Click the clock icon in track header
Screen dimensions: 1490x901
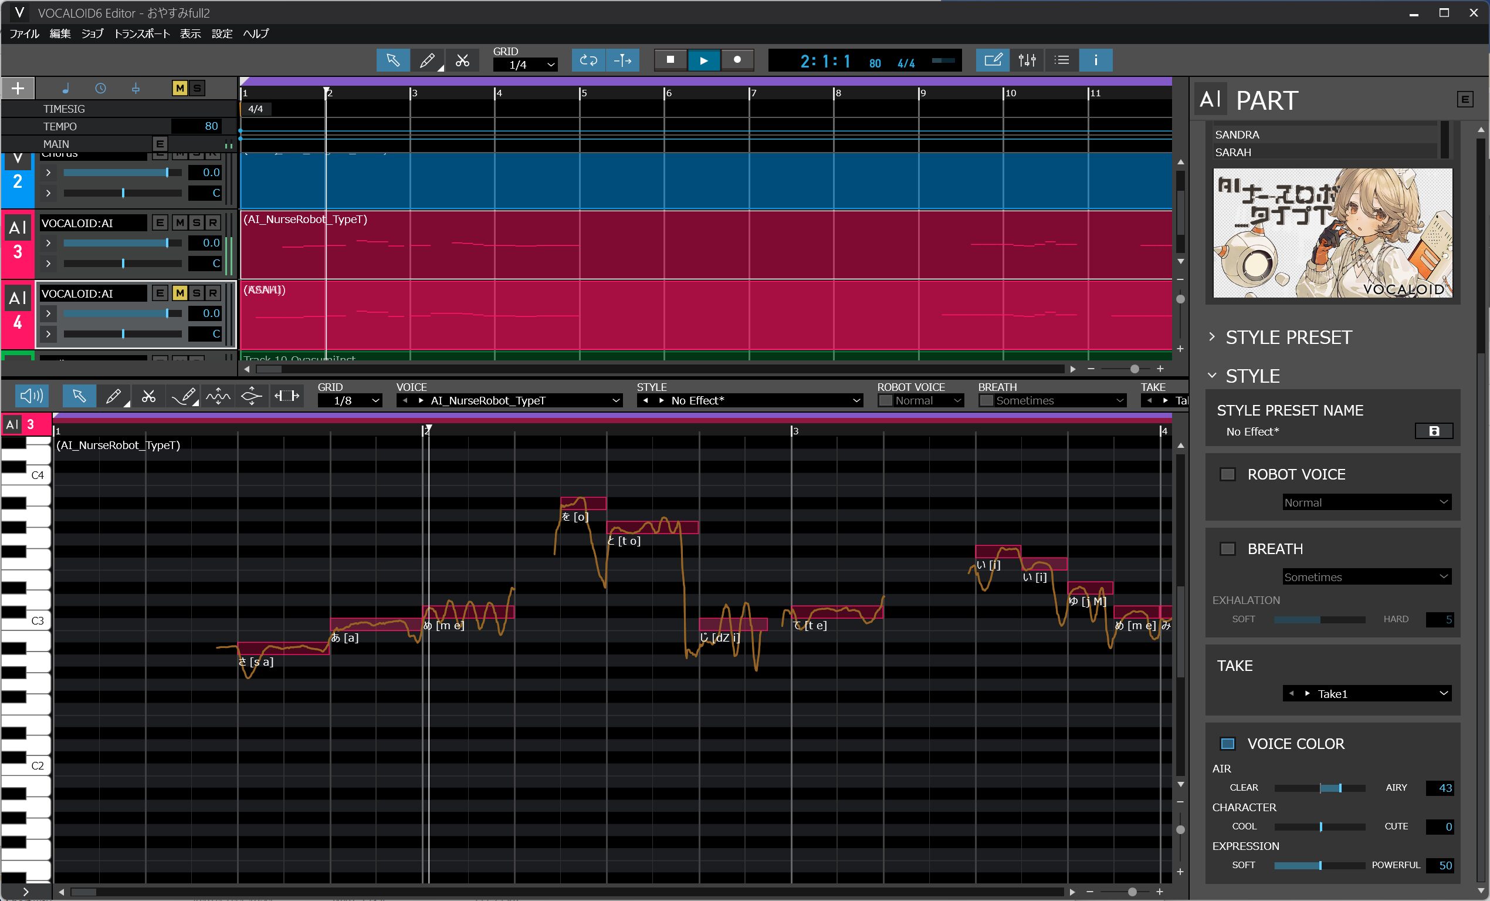100,89
